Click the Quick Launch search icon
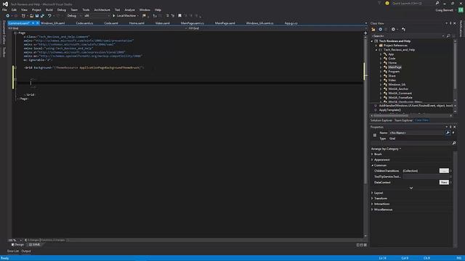The height and width of the screenshot is (261, 465). tap(437, 3)
